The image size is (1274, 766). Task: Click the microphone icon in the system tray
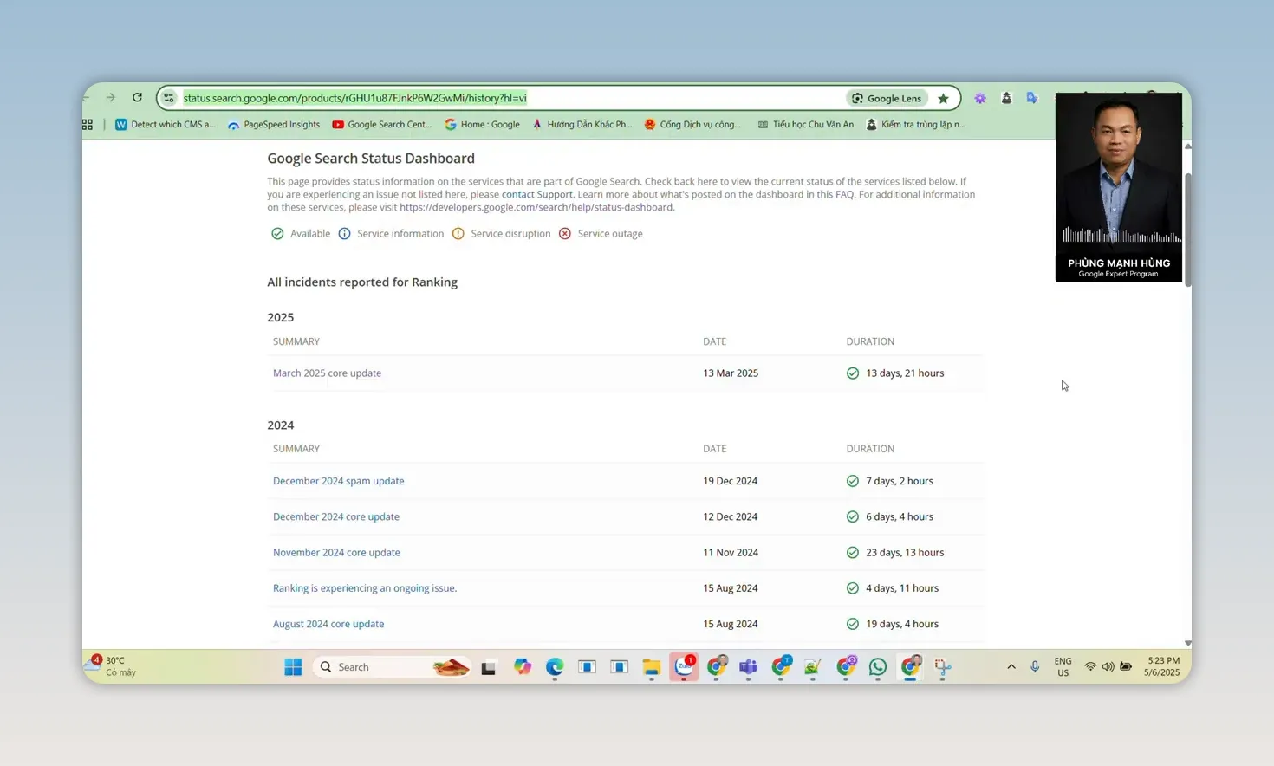tap(1035, 667)
